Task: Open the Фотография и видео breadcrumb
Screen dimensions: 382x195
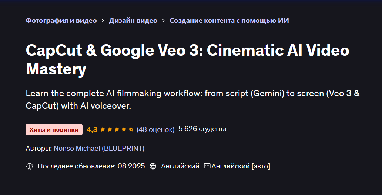Action: 61,21
